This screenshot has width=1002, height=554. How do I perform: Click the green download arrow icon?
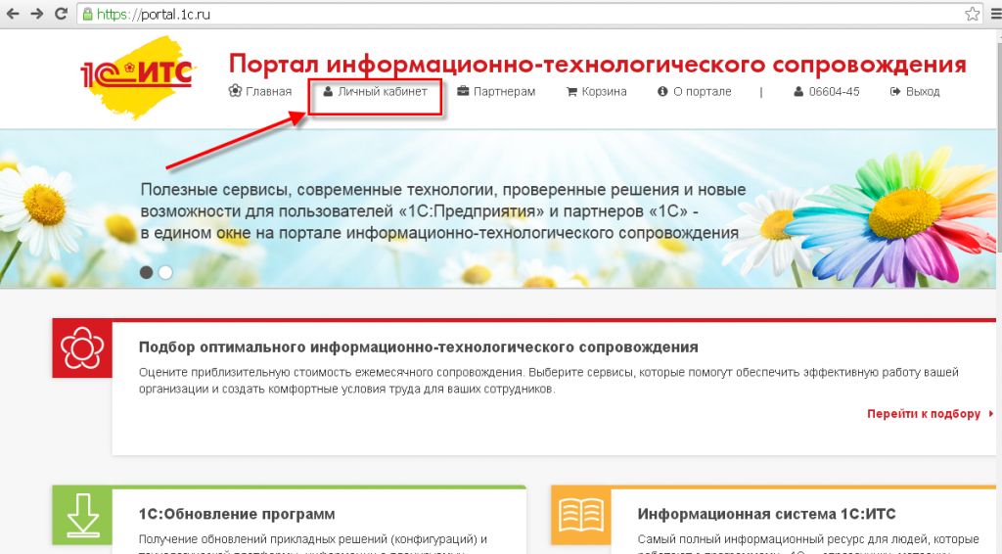coord(82,515)
